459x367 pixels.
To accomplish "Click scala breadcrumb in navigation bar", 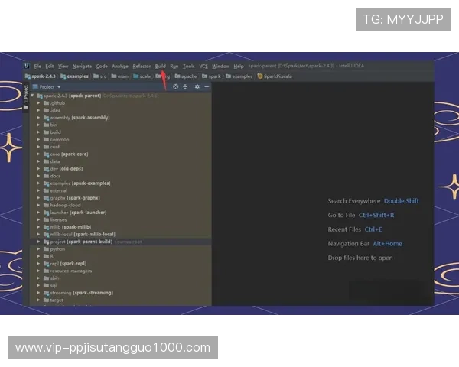I will (142, 76).
